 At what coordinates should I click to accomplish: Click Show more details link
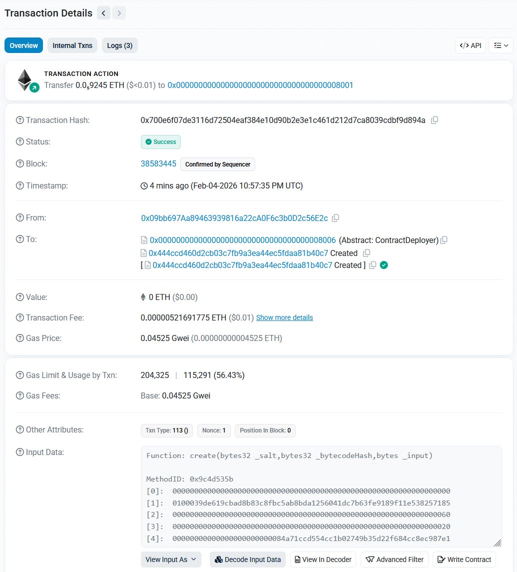[x=284, y=317]
